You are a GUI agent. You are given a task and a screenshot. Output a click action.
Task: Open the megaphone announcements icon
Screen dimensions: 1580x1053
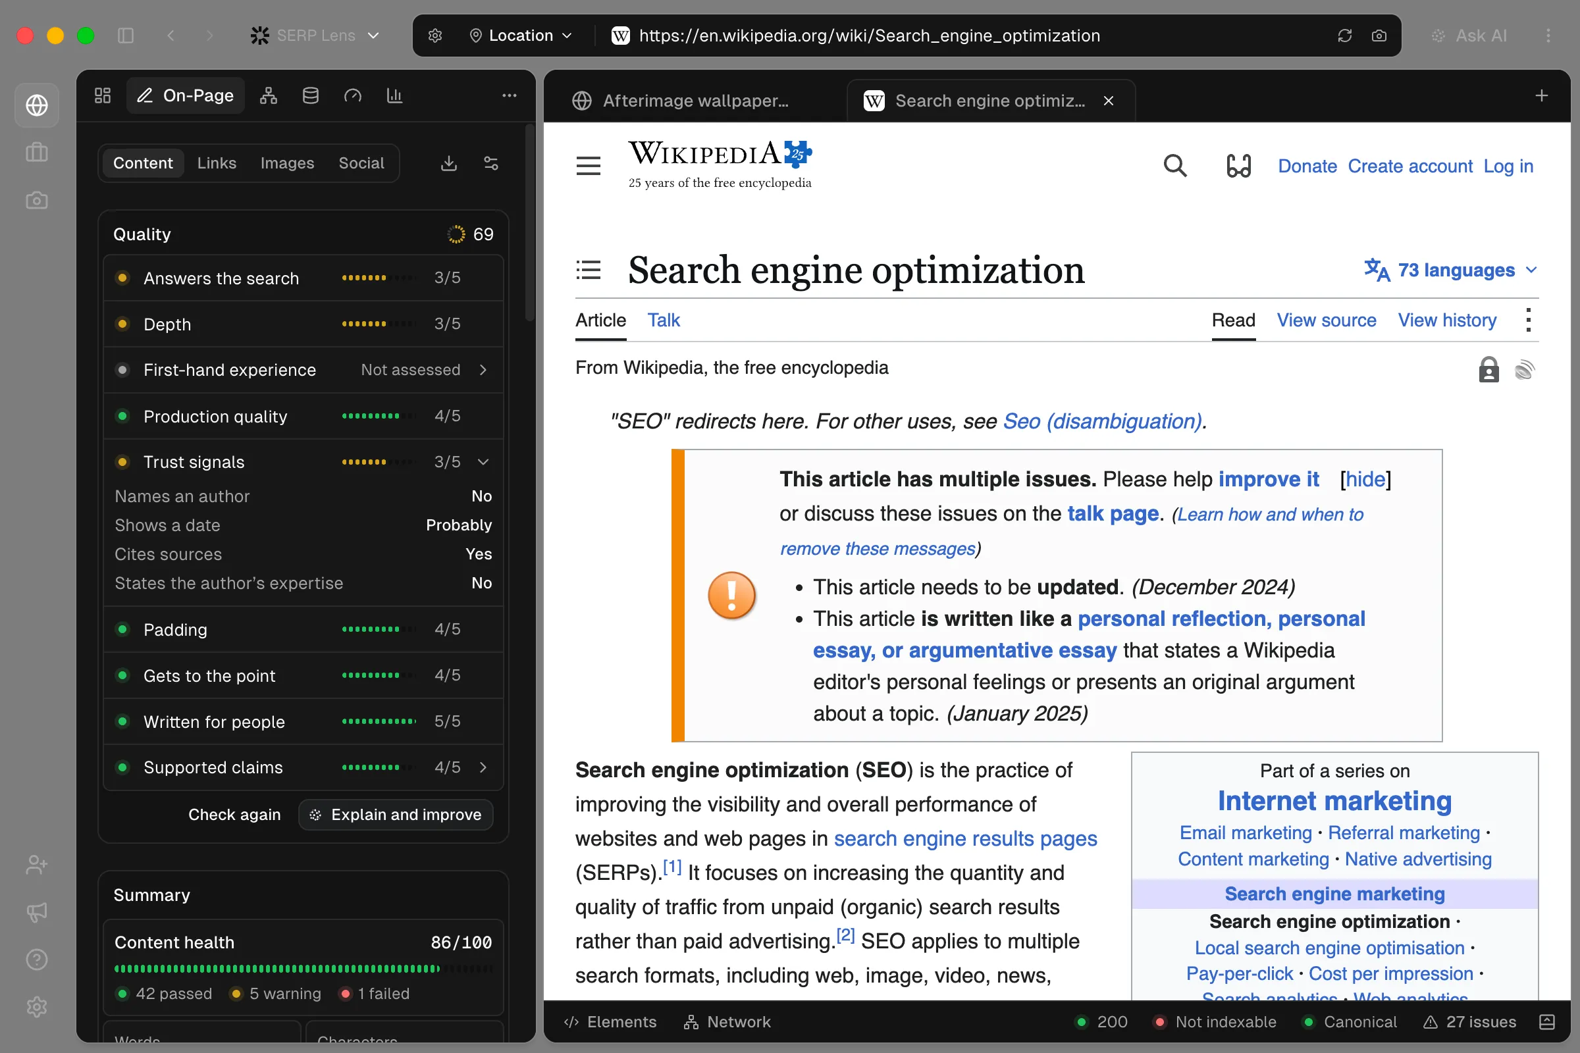click(x=37, y=912)
